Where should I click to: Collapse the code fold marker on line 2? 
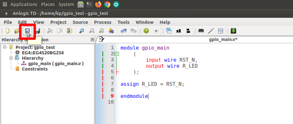pos(117,54)
